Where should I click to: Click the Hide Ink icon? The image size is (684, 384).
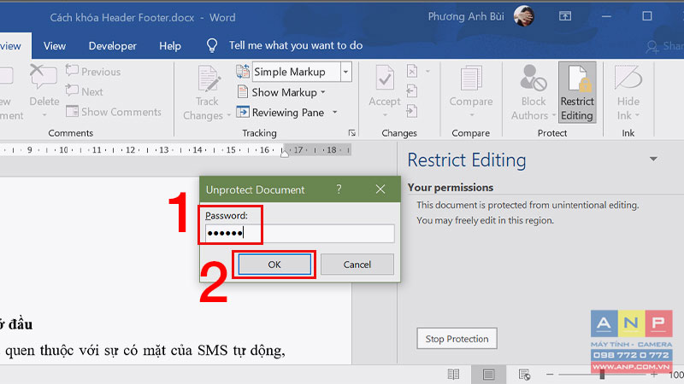click(628, 79)
